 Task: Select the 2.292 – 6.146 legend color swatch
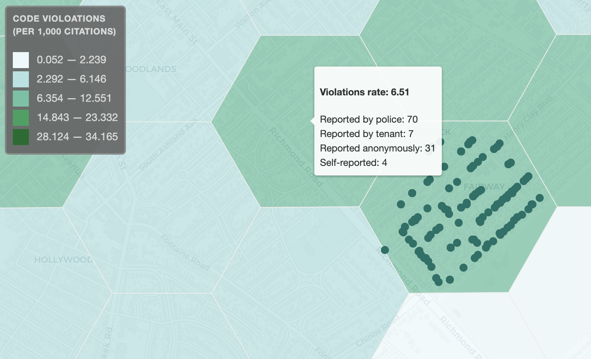pyautogui.click(x=21, y=79)
